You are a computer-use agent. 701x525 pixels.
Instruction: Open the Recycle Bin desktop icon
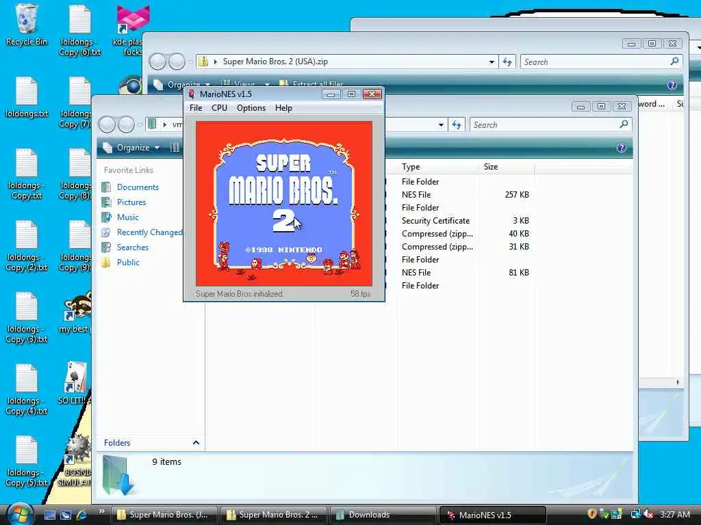pos(27,25)
